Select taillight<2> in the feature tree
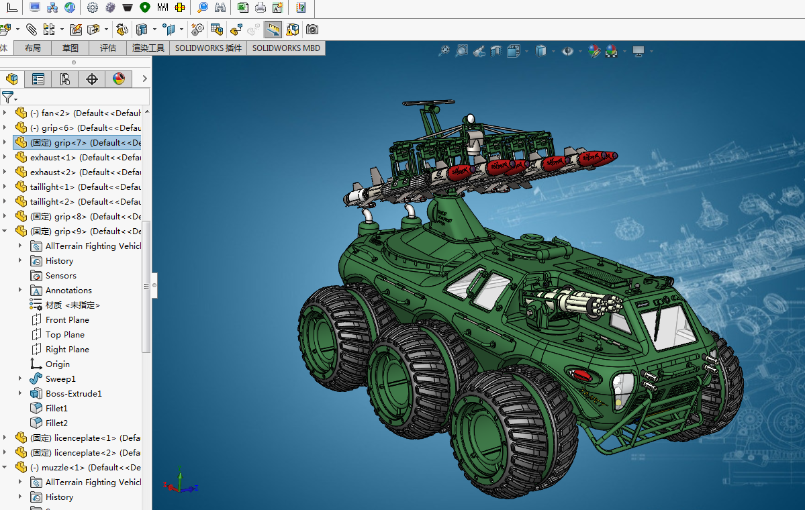Viewport: 805px width, 510px height. coord(77,201)
